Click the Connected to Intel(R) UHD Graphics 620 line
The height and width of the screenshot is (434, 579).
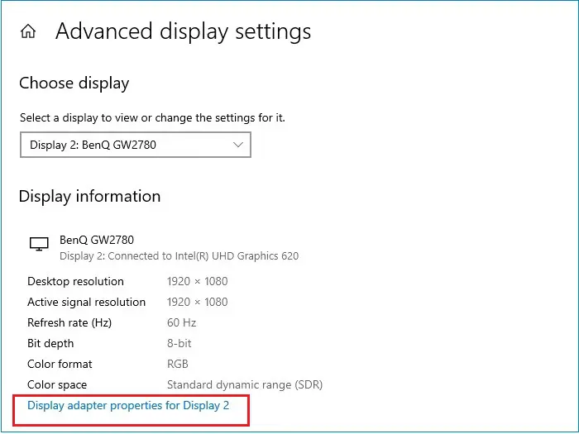(x=179, y=255)
